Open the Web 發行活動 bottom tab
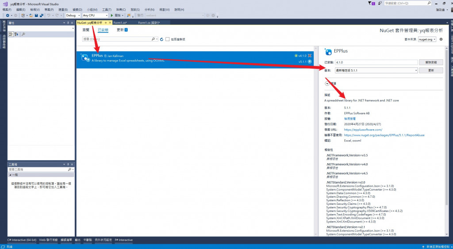453x249 pixels. click(x=48, y=240)
